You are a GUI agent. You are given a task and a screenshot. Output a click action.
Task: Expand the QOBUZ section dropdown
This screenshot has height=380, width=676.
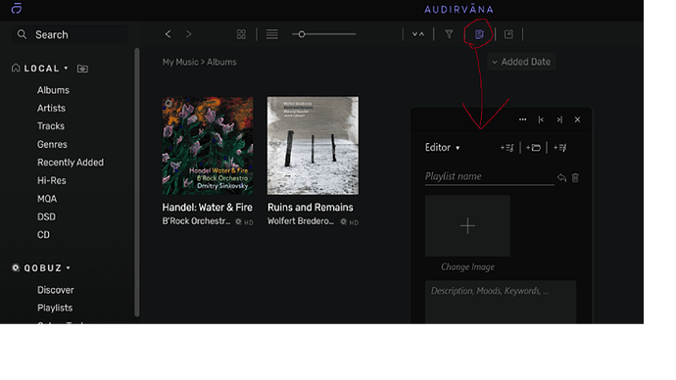coord(69,268)
